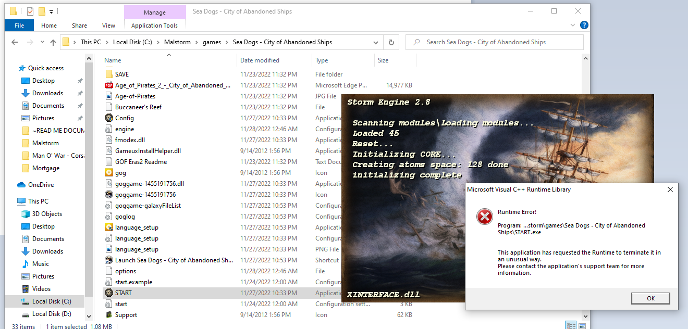The height and width of the screenshot is (329, 688).
Task: Select the goggame-galaxyFileList file icon
Action: [109, 206]
